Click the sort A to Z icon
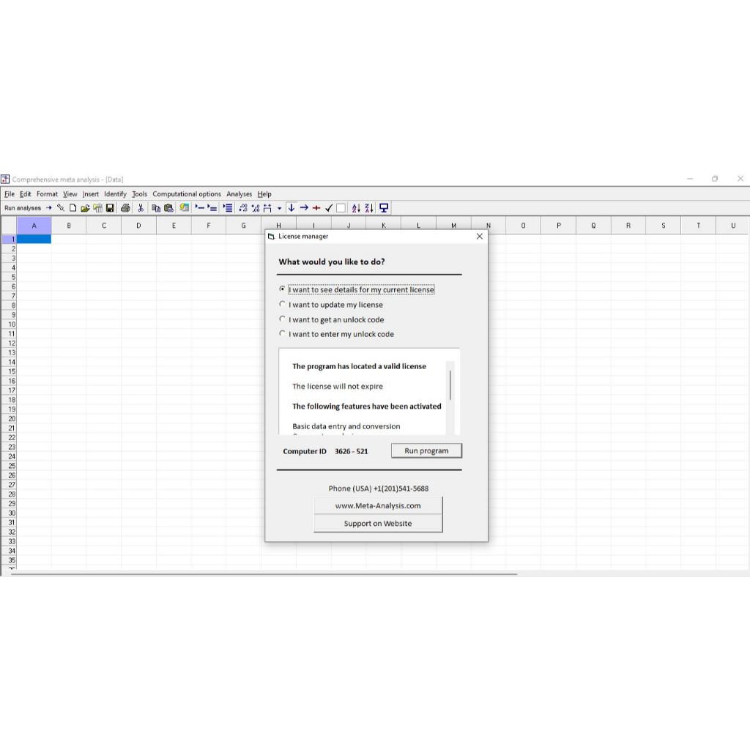The image size is (750, 750). (x=356, y=208)
